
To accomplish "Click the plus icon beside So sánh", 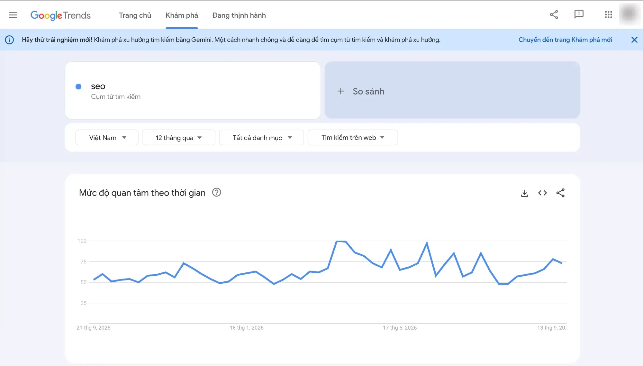I will (340, 91).
